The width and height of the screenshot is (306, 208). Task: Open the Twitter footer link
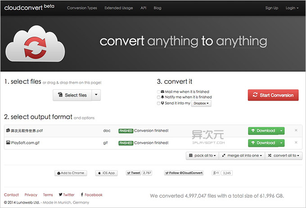(x=67, y=195)
